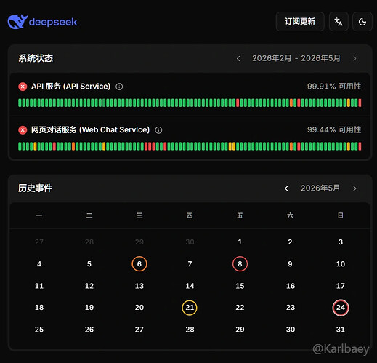Select May 31 on the calendar
The width and height of the screenshot is (377, 363).
[341, 330]
